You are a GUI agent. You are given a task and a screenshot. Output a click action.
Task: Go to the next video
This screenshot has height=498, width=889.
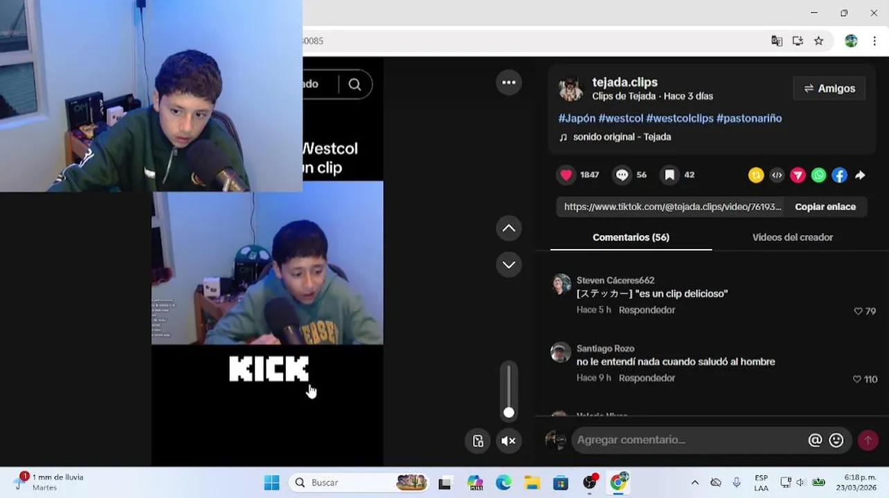(509, 265)
